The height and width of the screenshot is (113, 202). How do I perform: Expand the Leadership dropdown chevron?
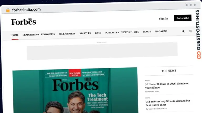click(38, 35)
